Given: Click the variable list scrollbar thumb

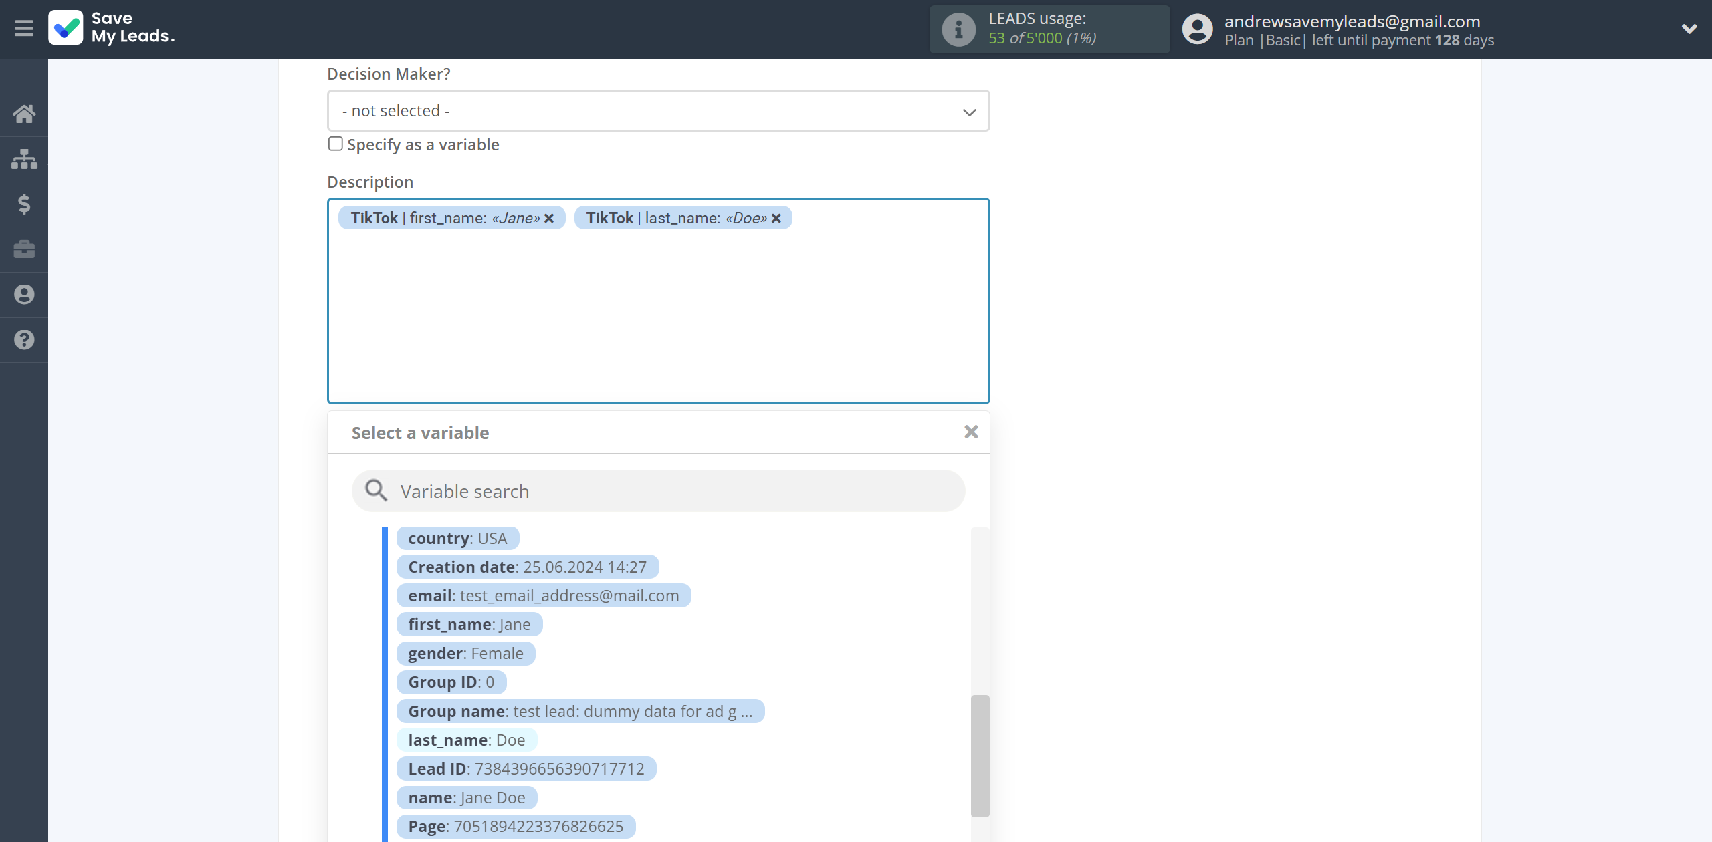Looking at the screenshot, I should [x=980, y=756].
